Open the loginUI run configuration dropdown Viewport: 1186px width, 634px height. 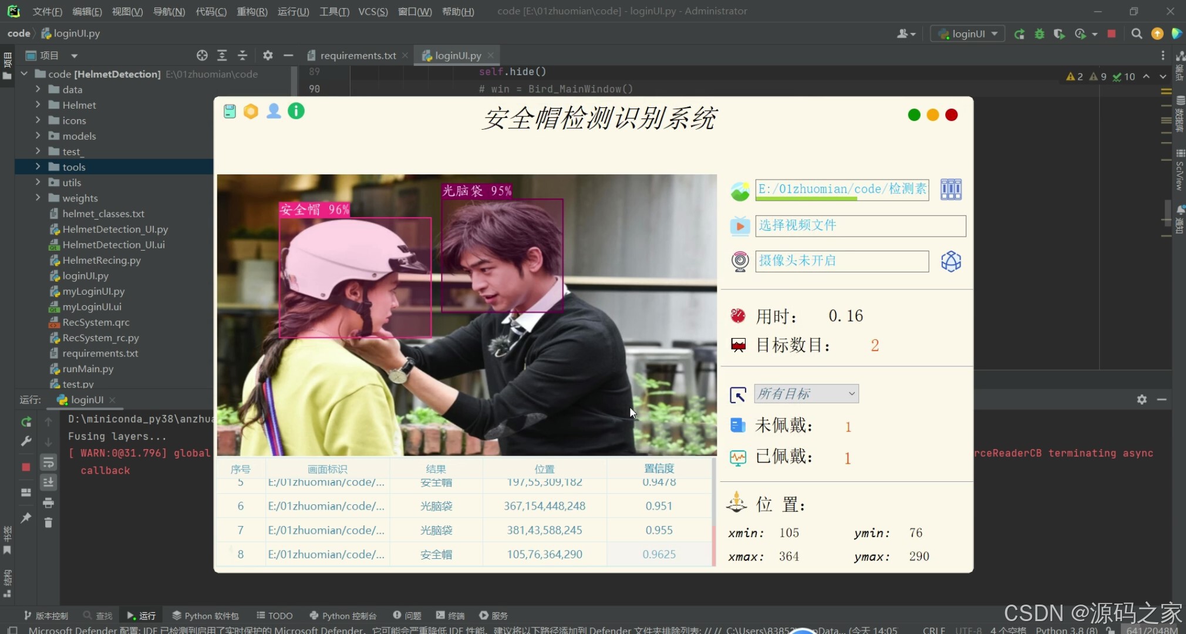coord(969,34)
